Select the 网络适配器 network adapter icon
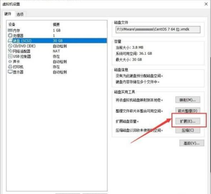The image size is (211, 194). [x=10, y=51]
